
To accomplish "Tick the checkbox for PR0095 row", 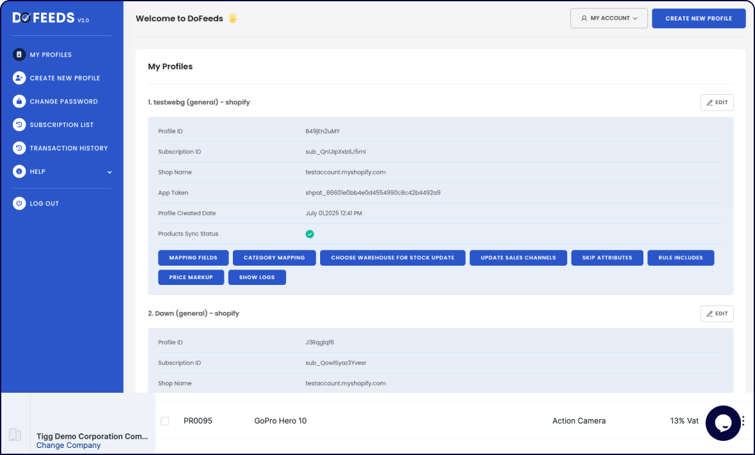I will tap(165, 421).
